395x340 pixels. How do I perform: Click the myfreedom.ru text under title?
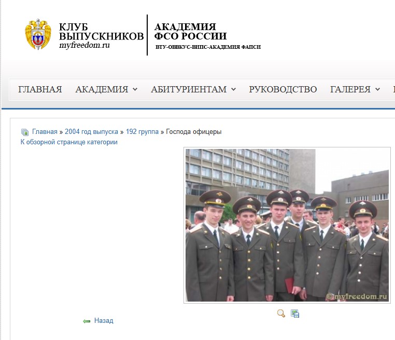pyautogui.click(x=84, y=45)
